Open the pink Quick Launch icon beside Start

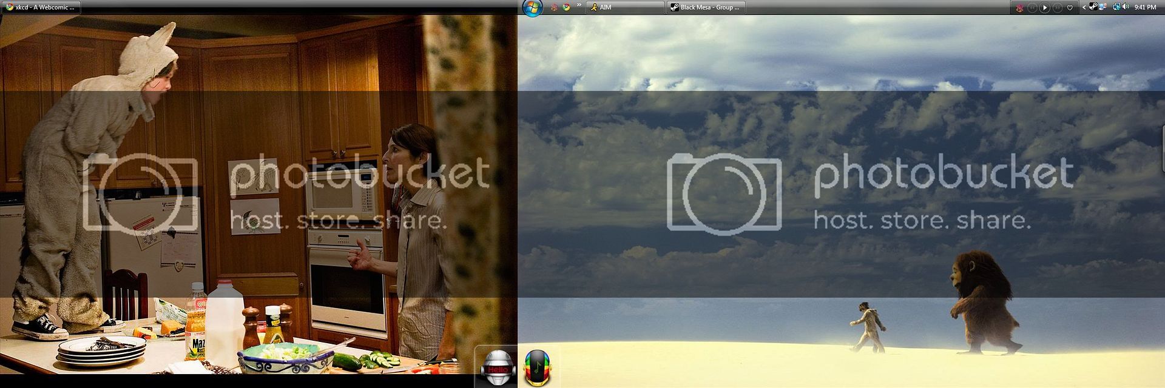click(x=554, y=7)
